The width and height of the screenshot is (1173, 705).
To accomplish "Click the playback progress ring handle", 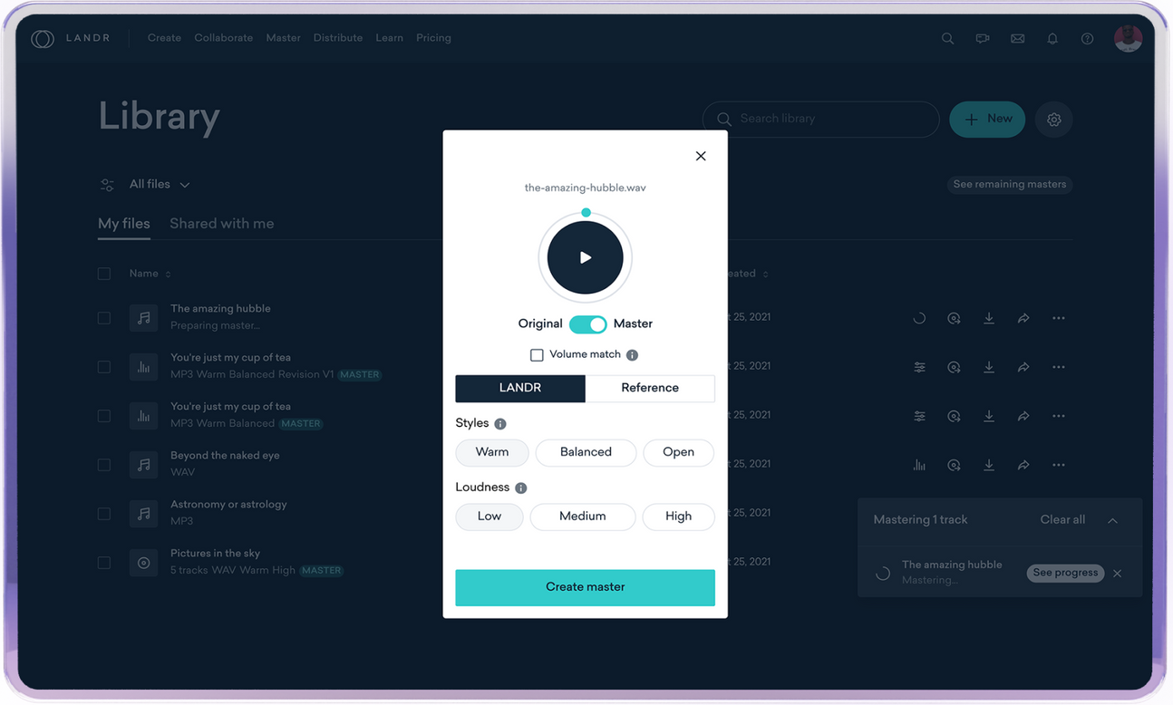I will pos(586,213).
